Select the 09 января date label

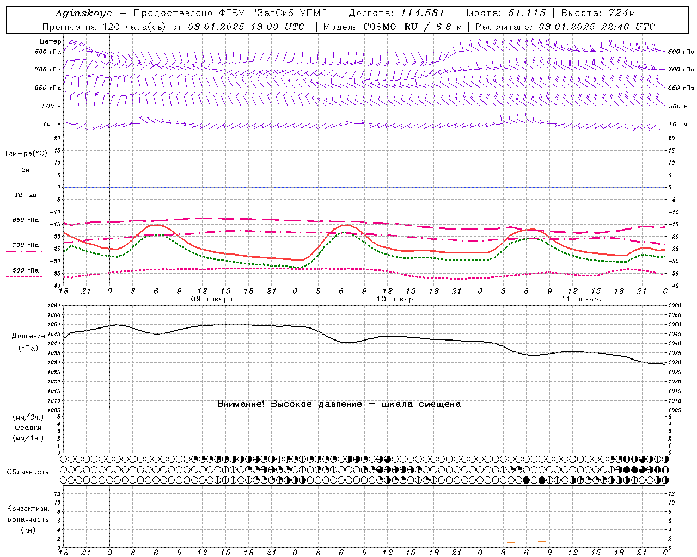point(212,299)
